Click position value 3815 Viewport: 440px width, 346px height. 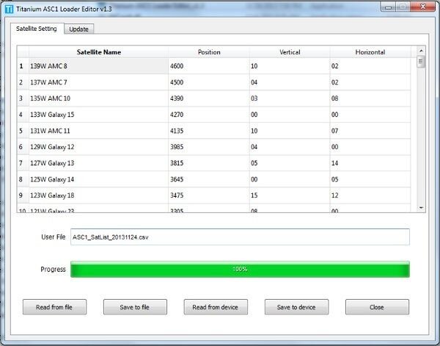click(209, 163)
